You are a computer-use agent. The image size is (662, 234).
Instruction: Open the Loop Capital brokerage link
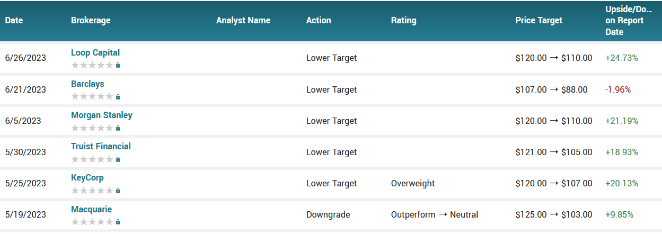coord(95,52)
